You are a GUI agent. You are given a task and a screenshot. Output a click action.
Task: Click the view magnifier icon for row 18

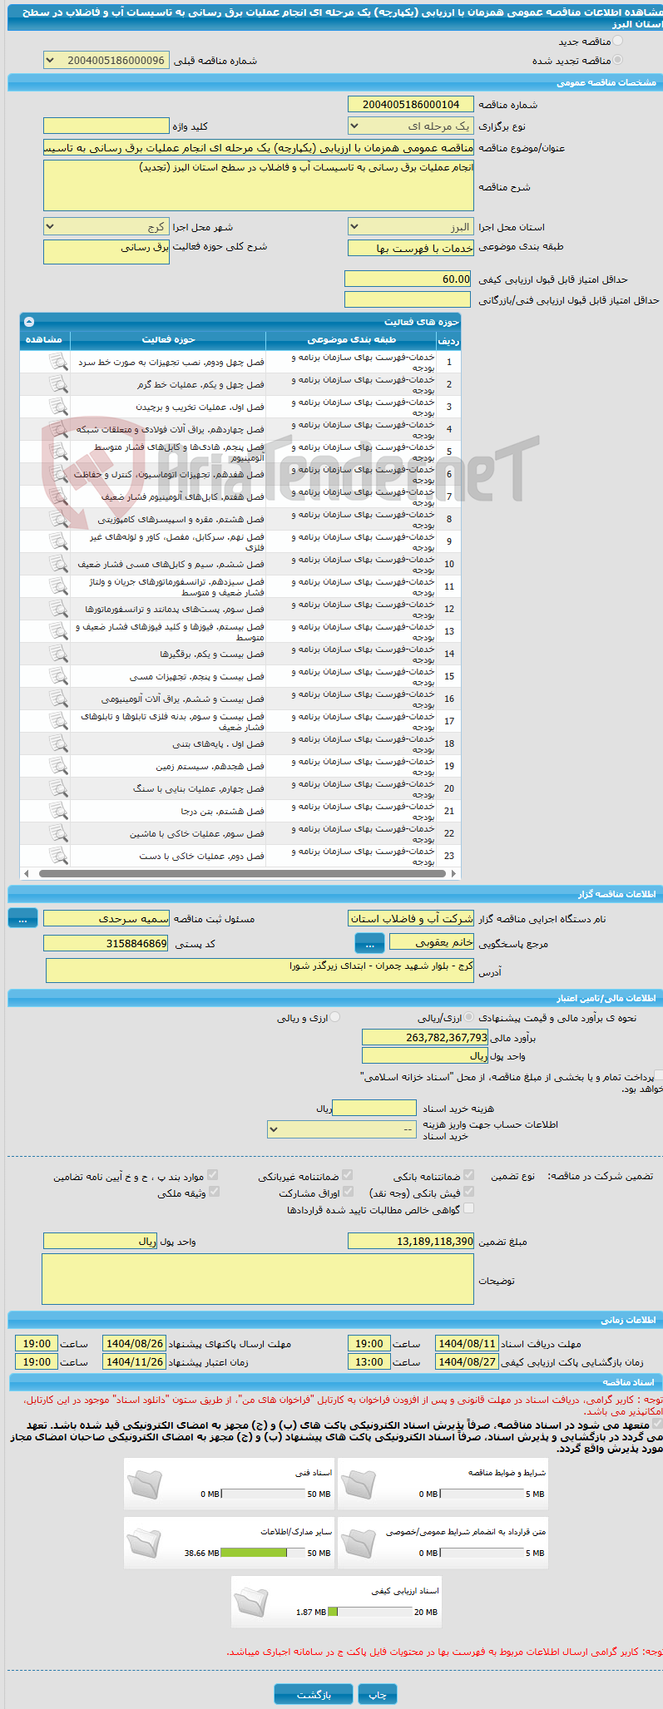pyautogui.click(x=57, y=743)
